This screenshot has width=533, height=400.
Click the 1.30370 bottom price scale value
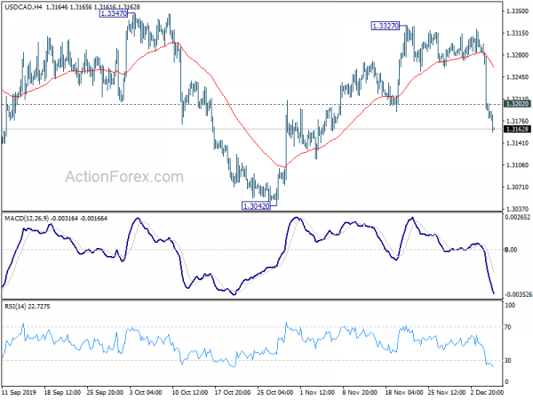[x=517, y=209]
